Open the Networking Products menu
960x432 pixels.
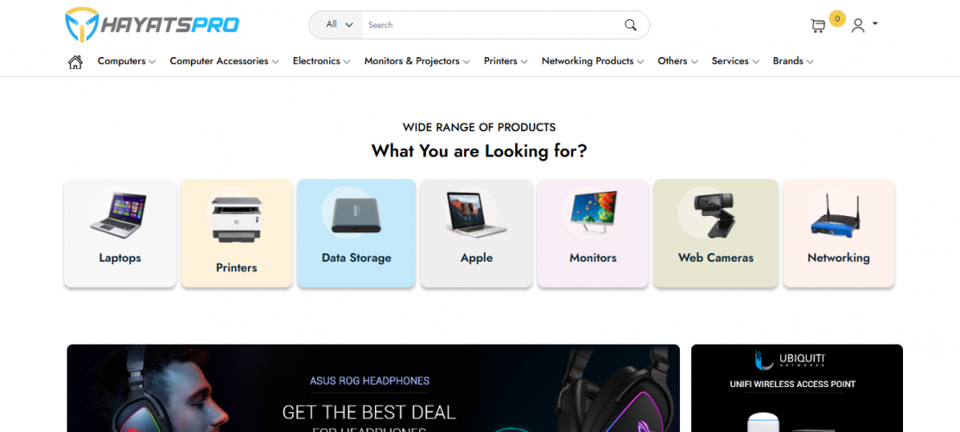(593, 61)
